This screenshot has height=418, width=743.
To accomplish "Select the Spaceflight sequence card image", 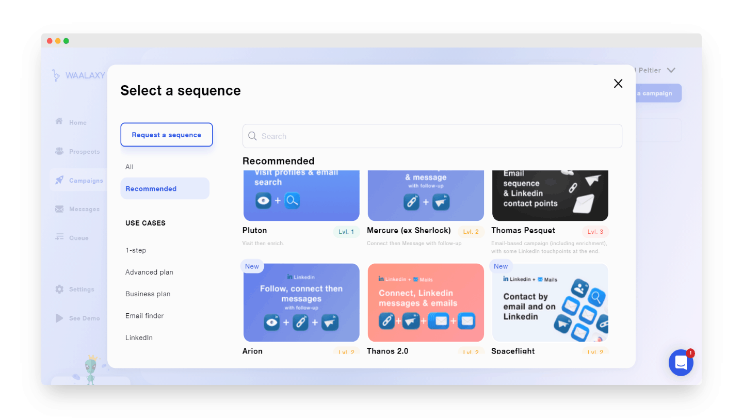I will coord(550,302).
